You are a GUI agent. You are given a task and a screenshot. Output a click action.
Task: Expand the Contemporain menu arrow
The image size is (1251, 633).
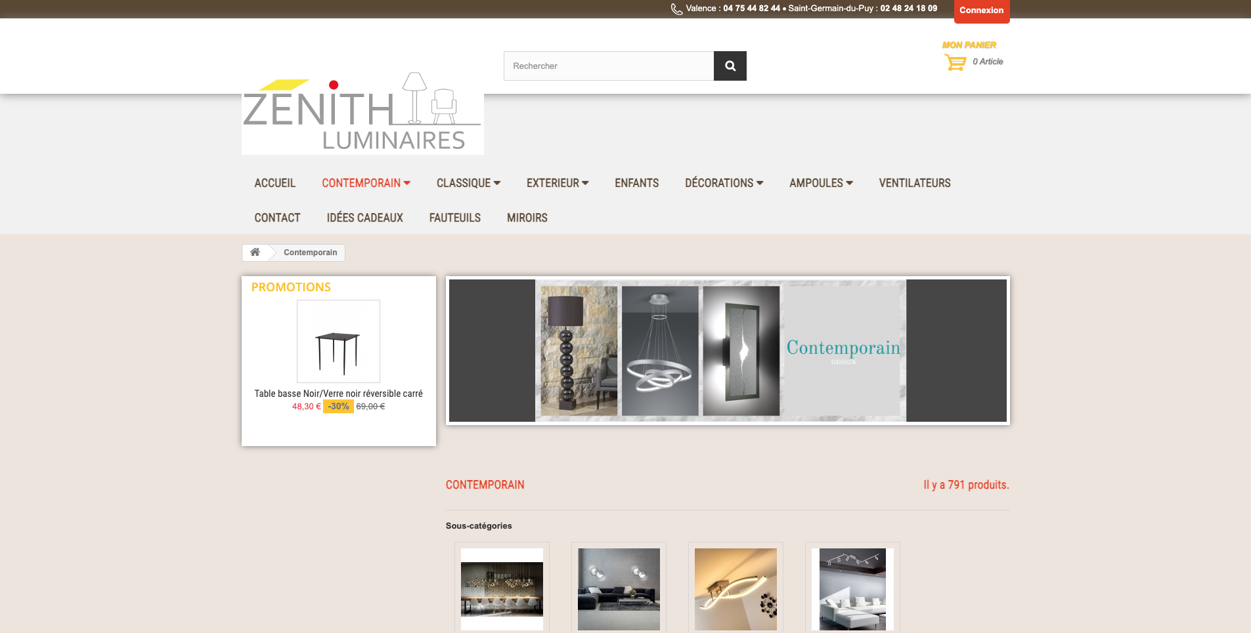tap(407, 183)
